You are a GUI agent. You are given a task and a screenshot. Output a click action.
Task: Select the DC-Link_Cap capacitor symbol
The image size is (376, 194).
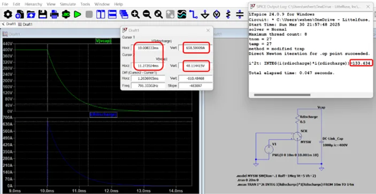point(321,142)
